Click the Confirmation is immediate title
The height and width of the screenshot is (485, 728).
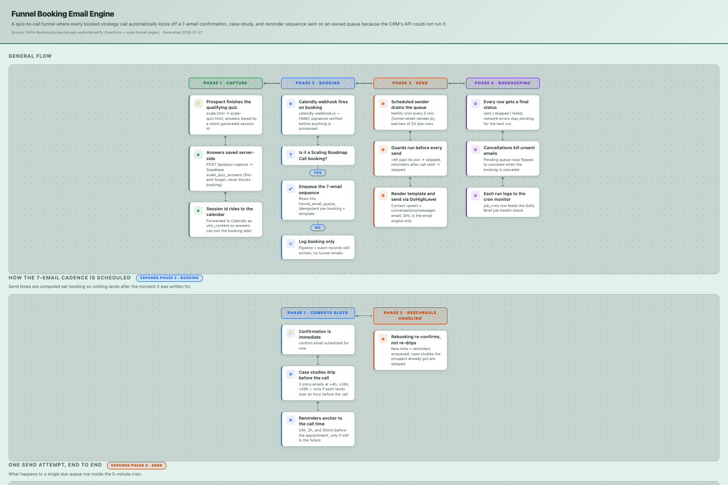315,334
